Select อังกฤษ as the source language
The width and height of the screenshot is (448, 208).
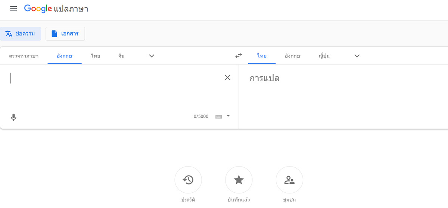point(65,56)
